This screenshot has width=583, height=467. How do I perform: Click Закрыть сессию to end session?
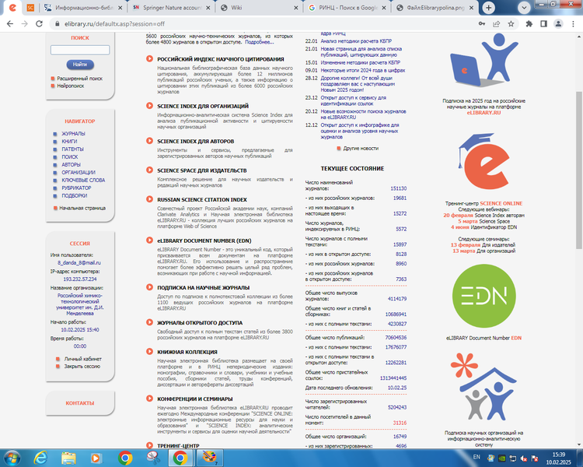(x=82, y=366)
